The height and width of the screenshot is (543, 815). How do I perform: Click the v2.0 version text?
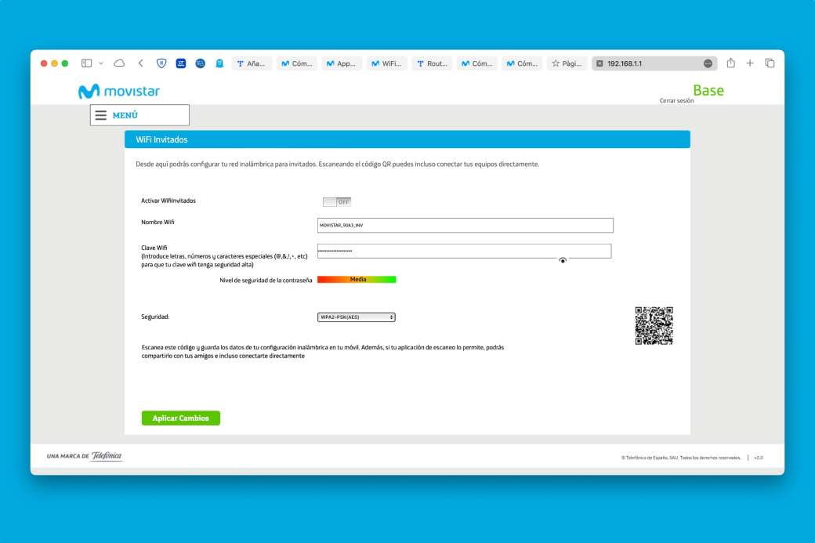[x=759, y=458]
